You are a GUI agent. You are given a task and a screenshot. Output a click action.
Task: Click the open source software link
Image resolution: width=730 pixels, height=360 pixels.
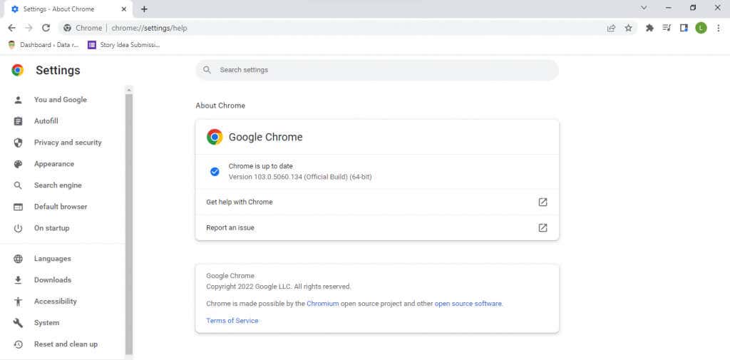(468, 304)
